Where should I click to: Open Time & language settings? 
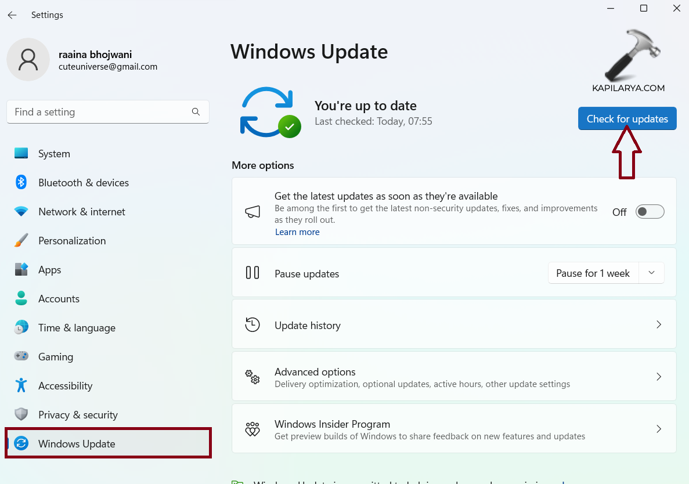point(77,328)
